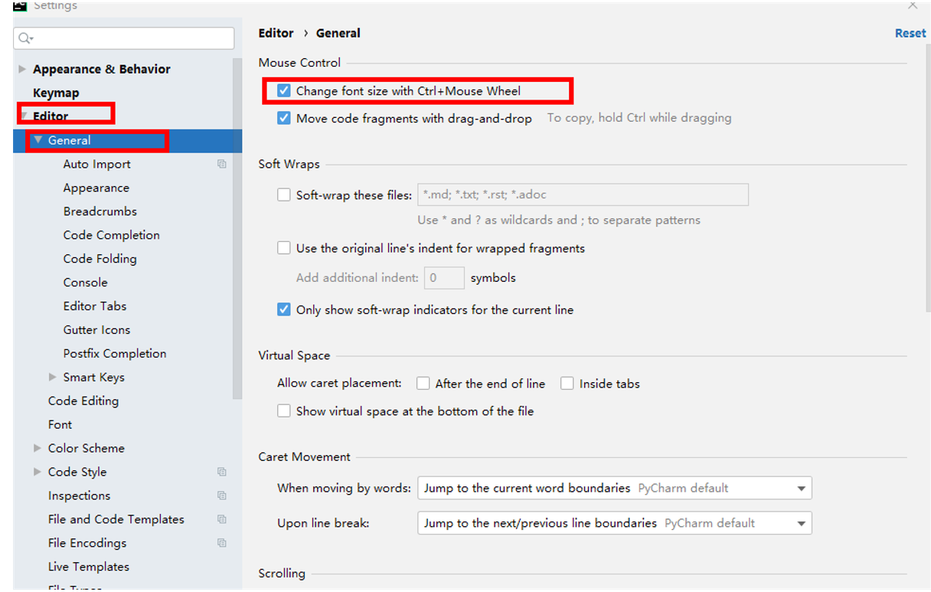Expand the Appearance & Behavior tree arrow

[x=22, y=69]
